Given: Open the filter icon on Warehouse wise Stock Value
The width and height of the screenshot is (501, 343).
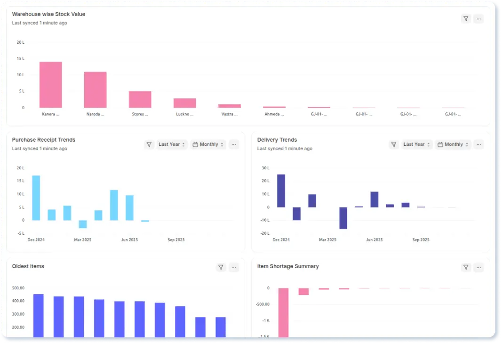Looking at the screenshot, I should (466, 18).
